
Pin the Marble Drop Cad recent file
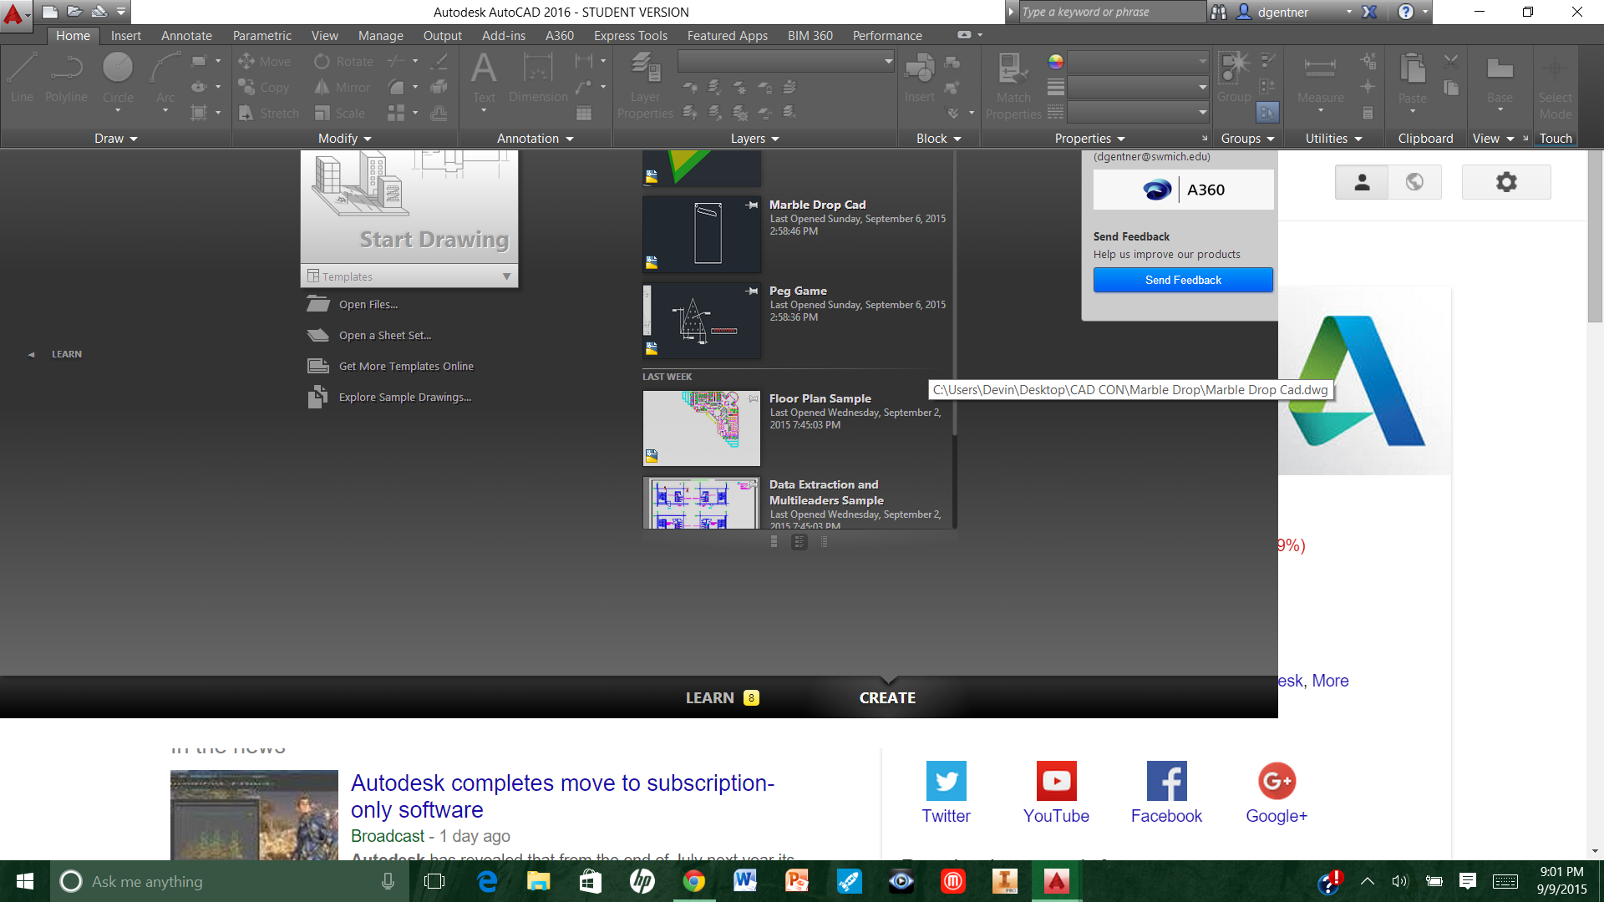pos(749,203)
